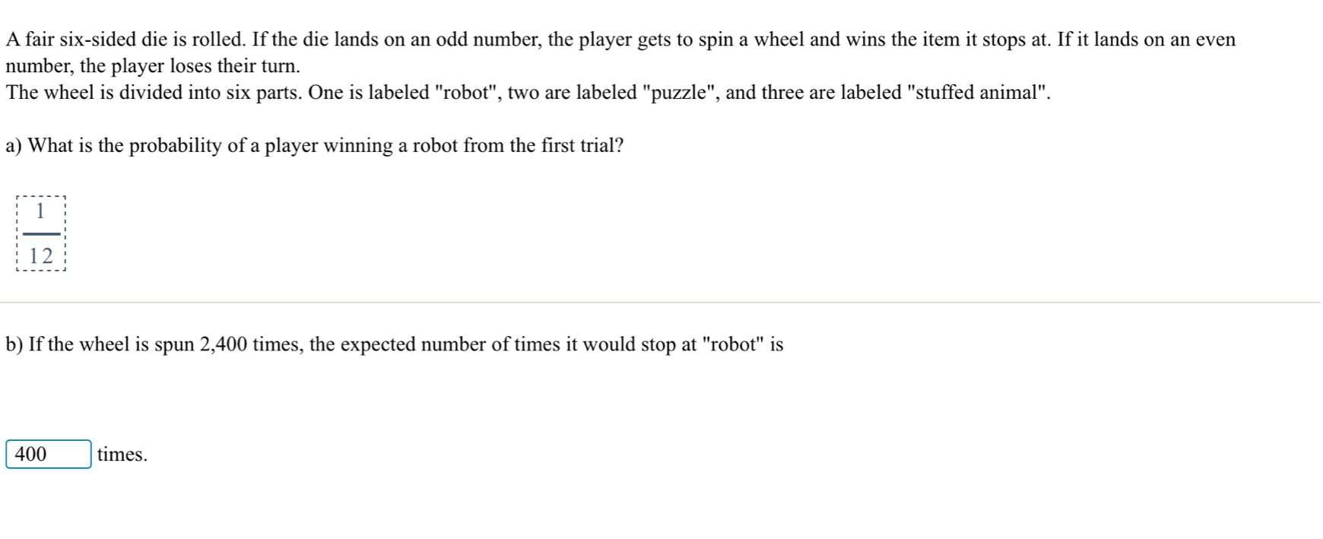
Task: Click the "times." label beside the input
Action: tap(122, 455)
